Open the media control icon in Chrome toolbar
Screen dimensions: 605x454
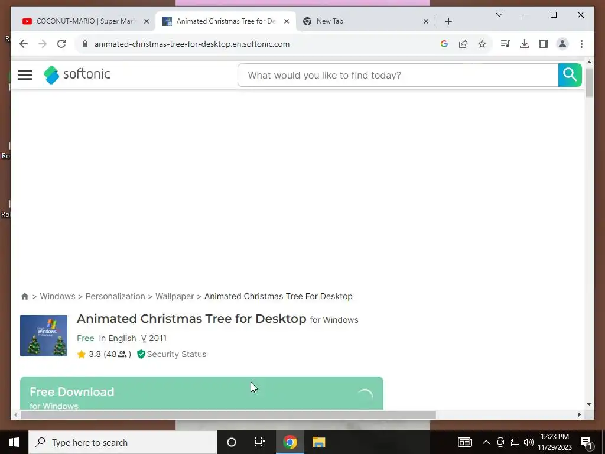pos(506,44)
